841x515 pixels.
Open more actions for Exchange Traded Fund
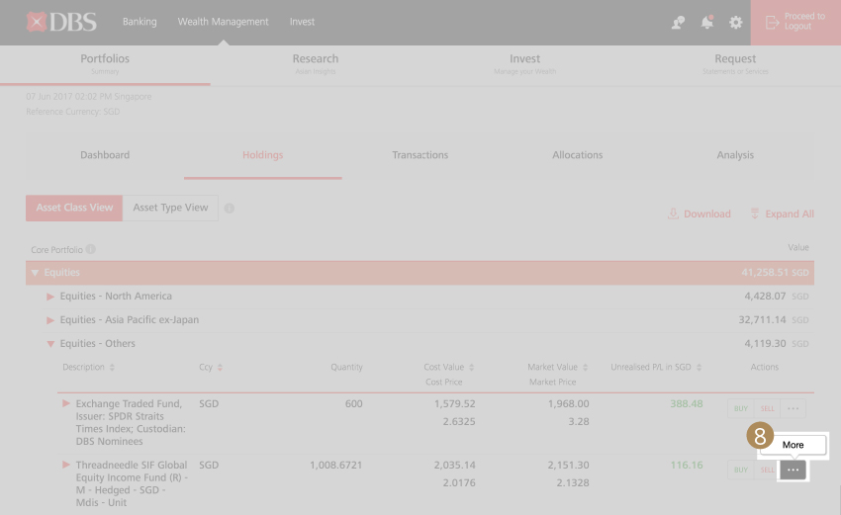pyautogui.click(x=793, y=409)
